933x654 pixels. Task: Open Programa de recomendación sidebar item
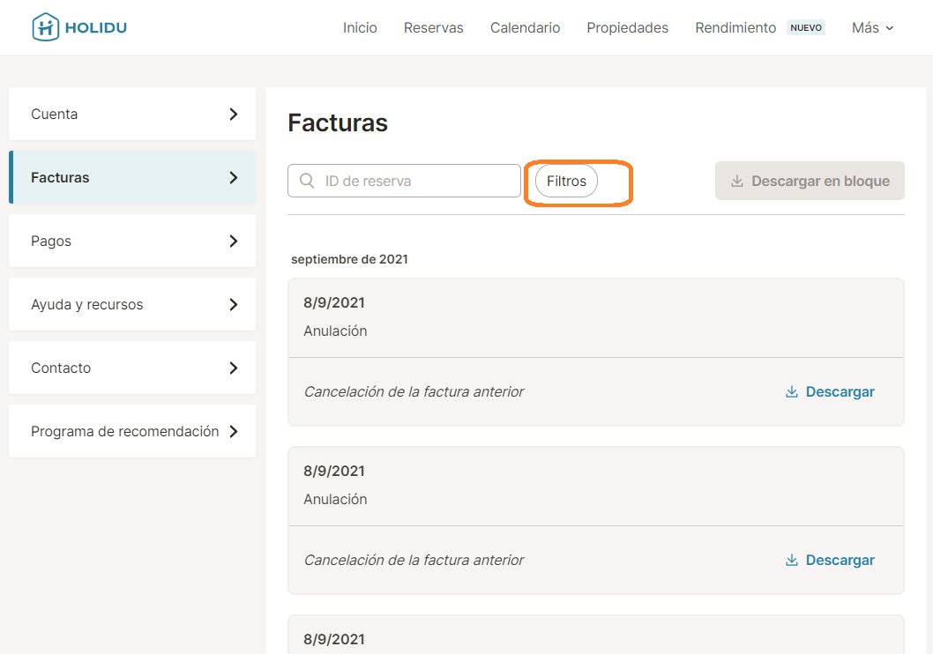coord(124,431)
